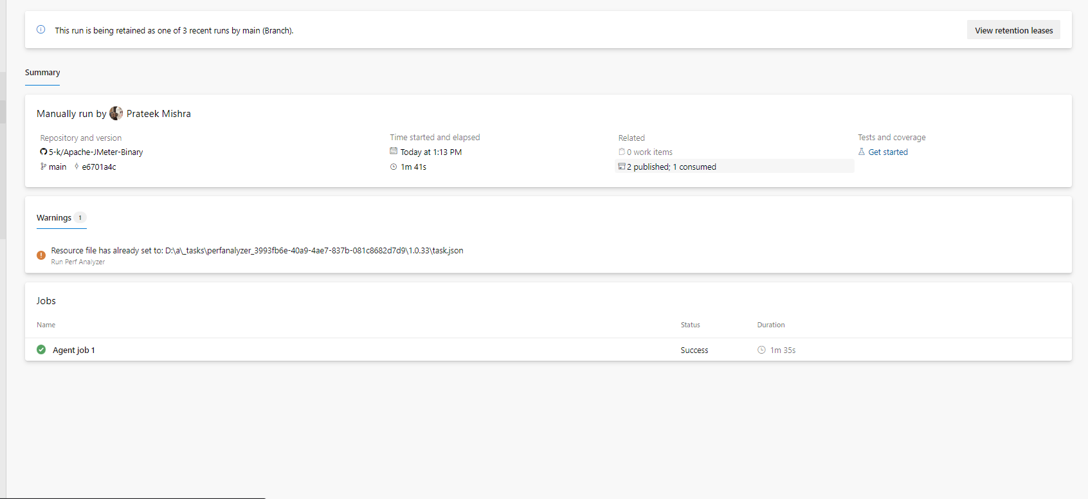
Task: Click the flask icon near Get started
Action: tap(862, 152)
